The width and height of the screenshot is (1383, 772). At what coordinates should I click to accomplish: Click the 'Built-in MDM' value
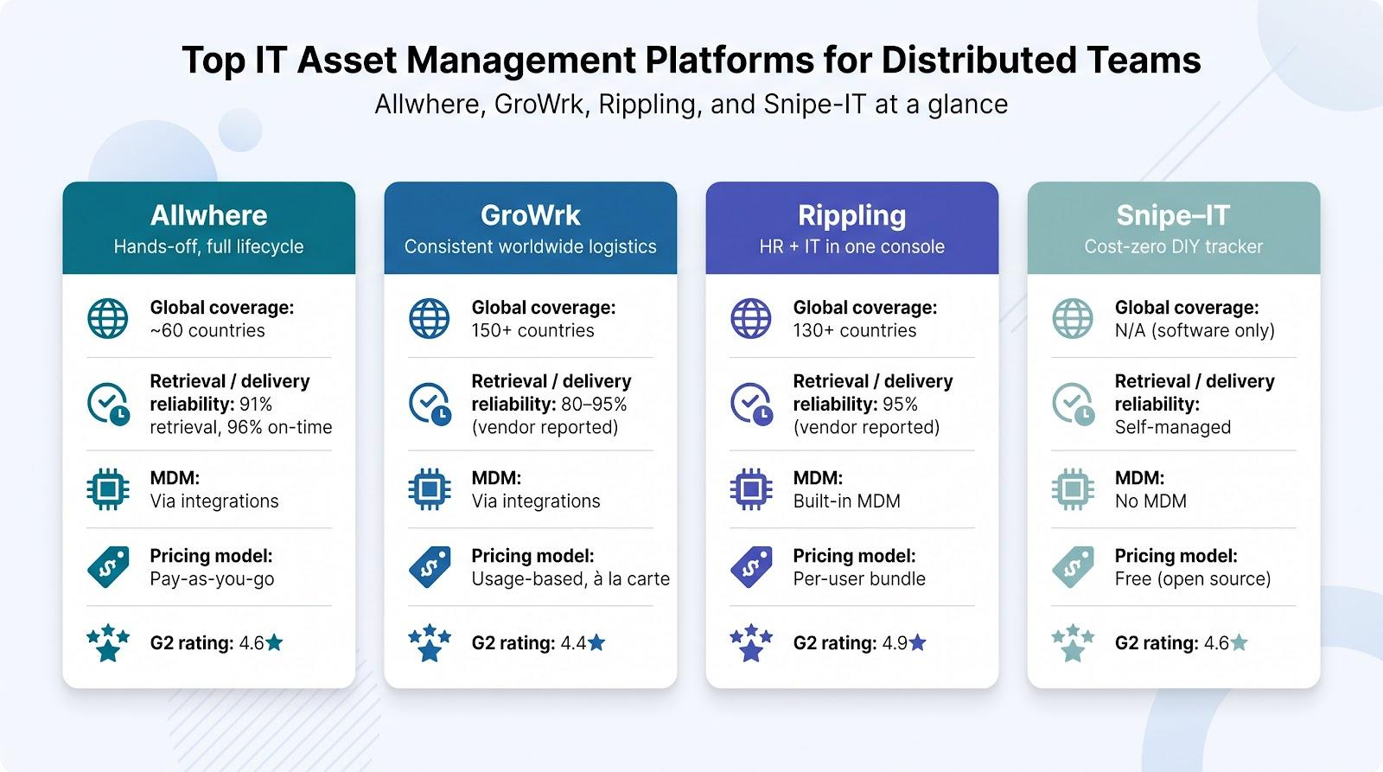click(x=847, y=501)
